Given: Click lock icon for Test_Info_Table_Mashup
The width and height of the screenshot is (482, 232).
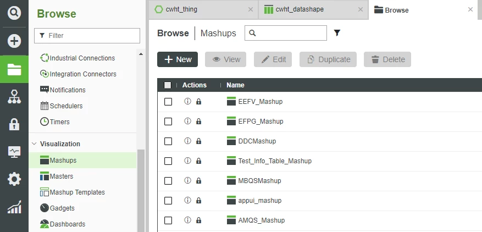Looking at the screenshot, I should tap(198, 161).
